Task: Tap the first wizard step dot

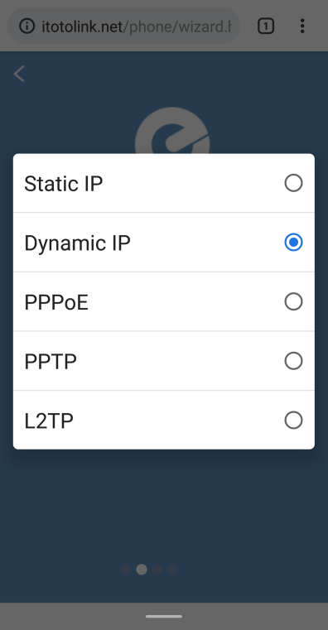Action: point(126,570)
